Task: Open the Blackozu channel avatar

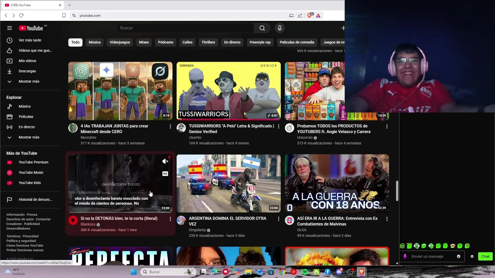Action: (73, 220)
